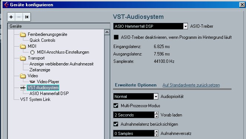Click the Ausgangslatenz value 7.596 ms
This screenshot has height=139, width=246.
[x=162, y=54]
